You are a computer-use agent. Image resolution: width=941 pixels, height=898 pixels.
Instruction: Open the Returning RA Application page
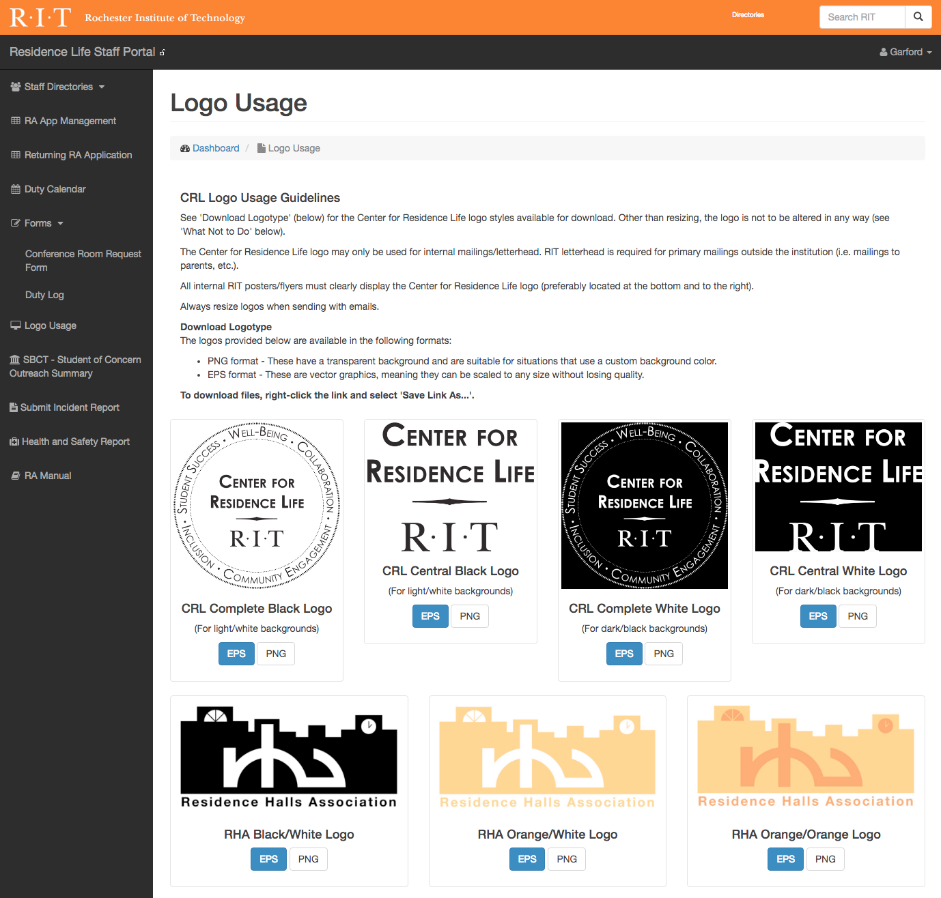(x=78, y=155)
